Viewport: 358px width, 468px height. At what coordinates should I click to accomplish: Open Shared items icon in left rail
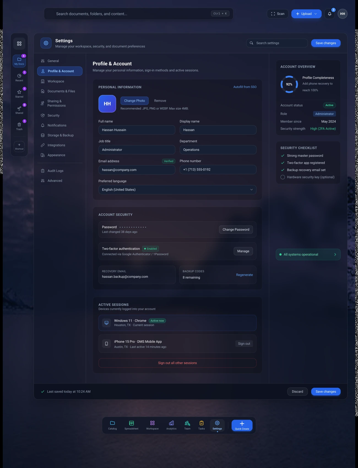(19, 110)
